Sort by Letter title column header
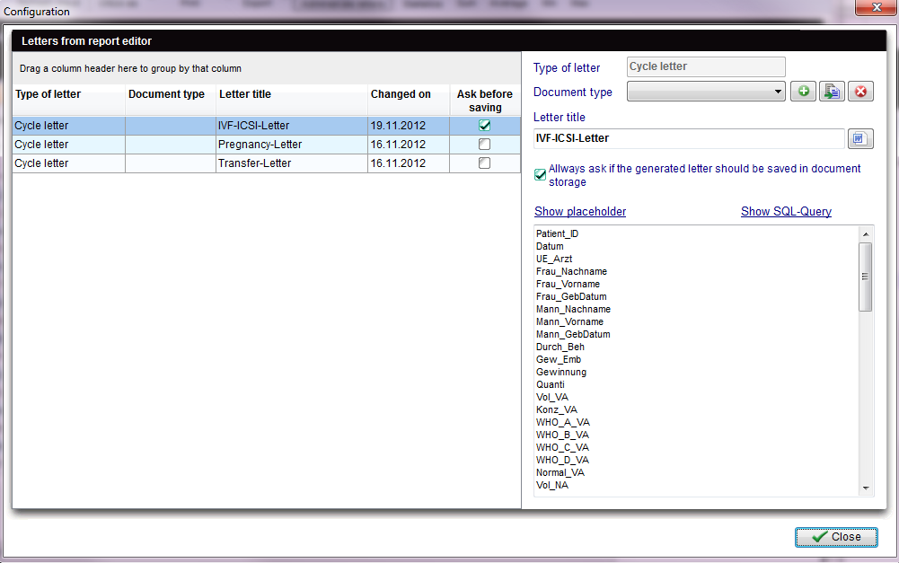This screenshot has width=899, height=563. 292,101
